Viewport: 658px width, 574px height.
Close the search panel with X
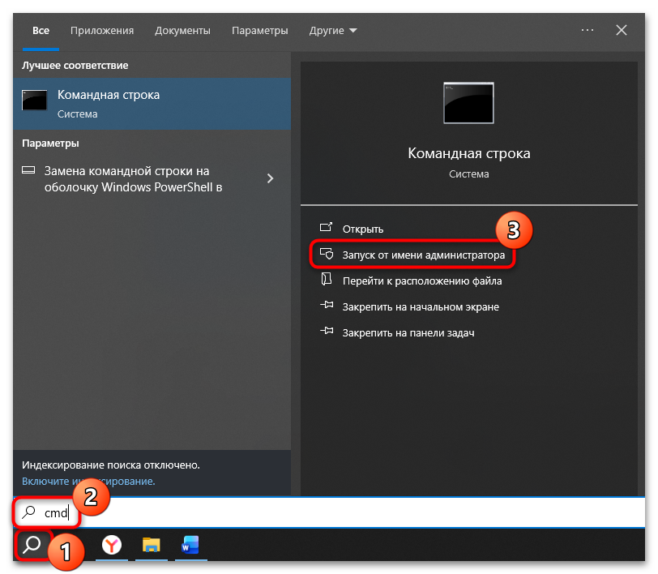(622, 30)
